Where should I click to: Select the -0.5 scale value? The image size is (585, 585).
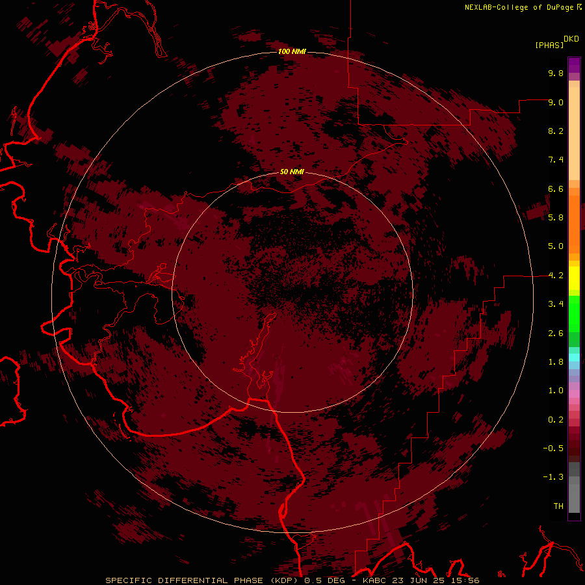[x=553, y=448]
